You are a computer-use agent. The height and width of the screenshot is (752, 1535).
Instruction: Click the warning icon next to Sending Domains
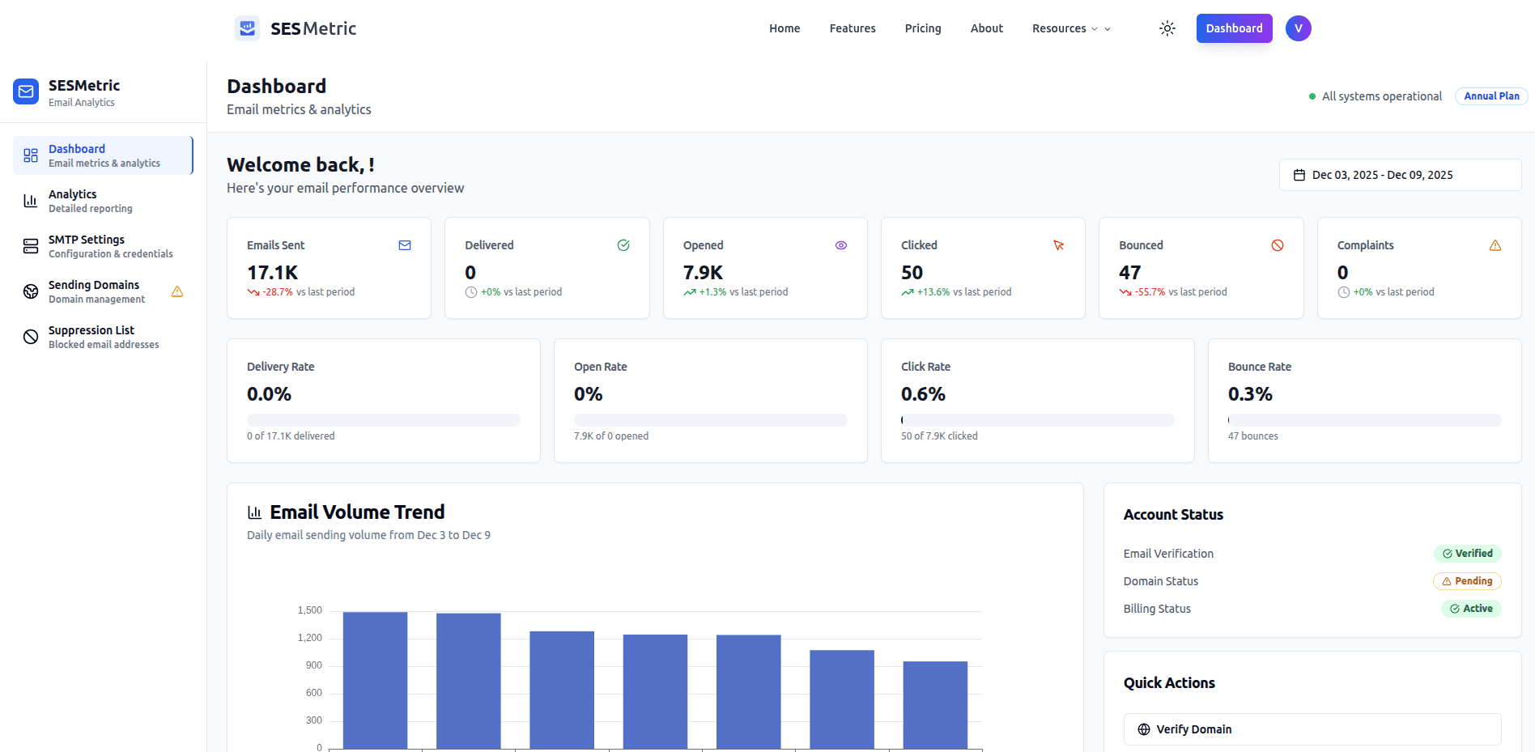point(176,292)
